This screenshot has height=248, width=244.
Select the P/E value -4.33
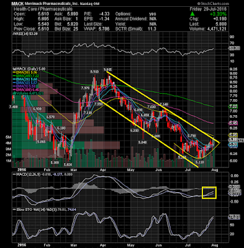point(104,14)
